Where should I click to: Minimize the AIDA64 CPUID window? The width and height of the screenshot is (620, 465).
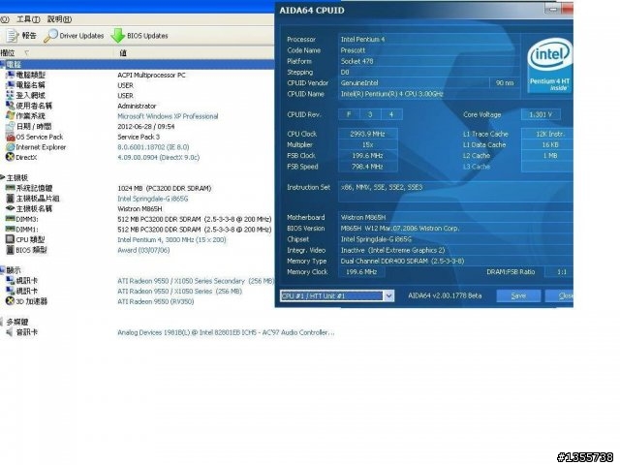pyautogui.click(x=553, y=9)
